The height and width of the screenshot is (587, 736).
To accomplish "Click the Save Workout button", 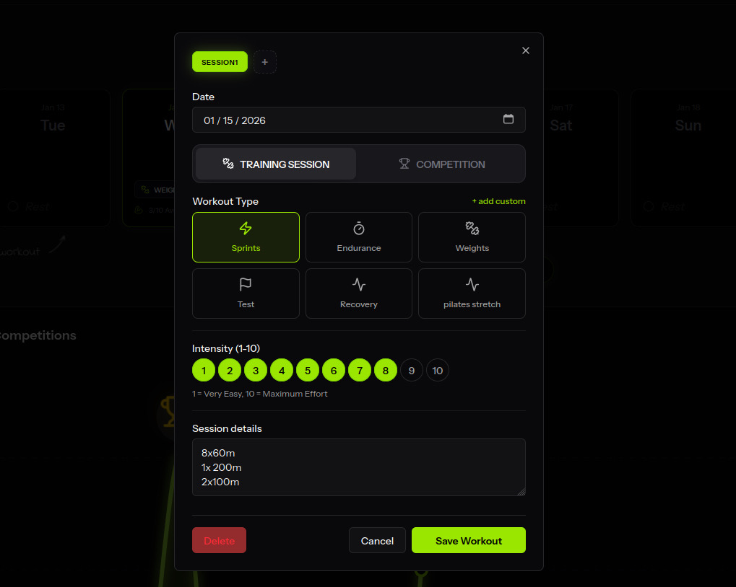I will pyautogui.click(x=468, y=541).
